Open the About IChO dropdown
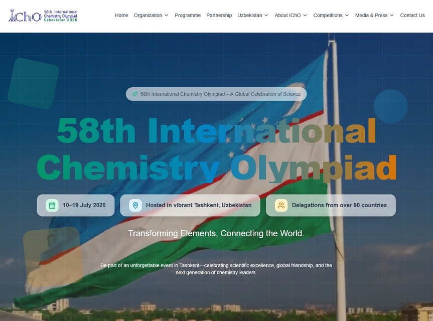This screenshot has width=433, height=321. [x=290, y=15]
